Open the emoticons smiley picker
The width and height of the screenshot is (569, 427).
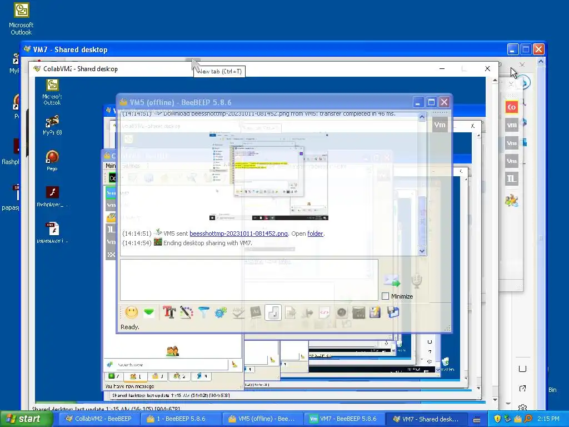(131, 312)
